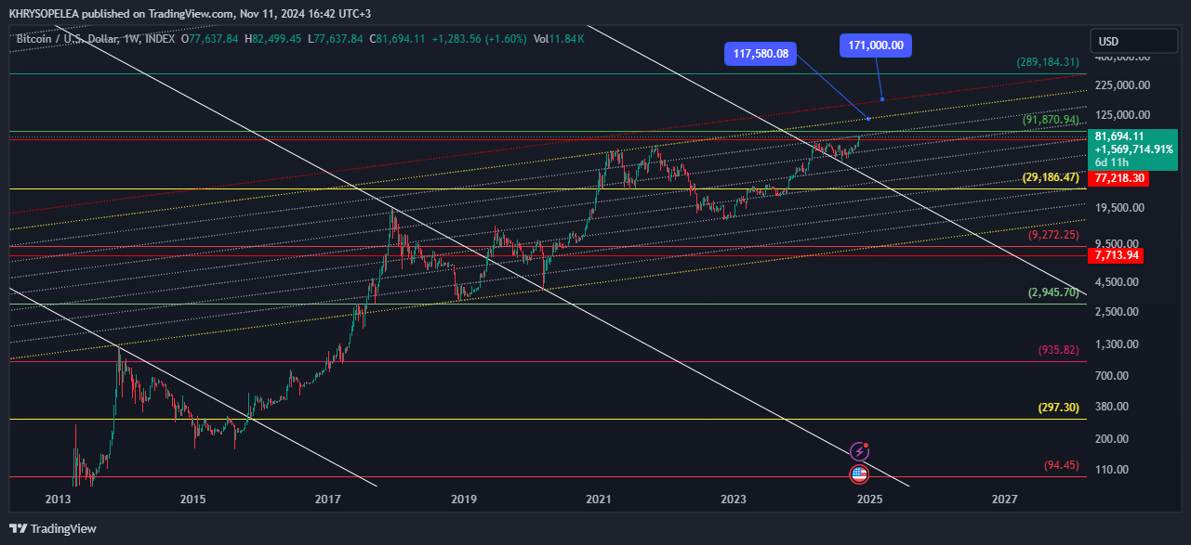Screen dimensions: 1191x545
Task: Click the 2015 label on time axis
Action: [192, 500]
